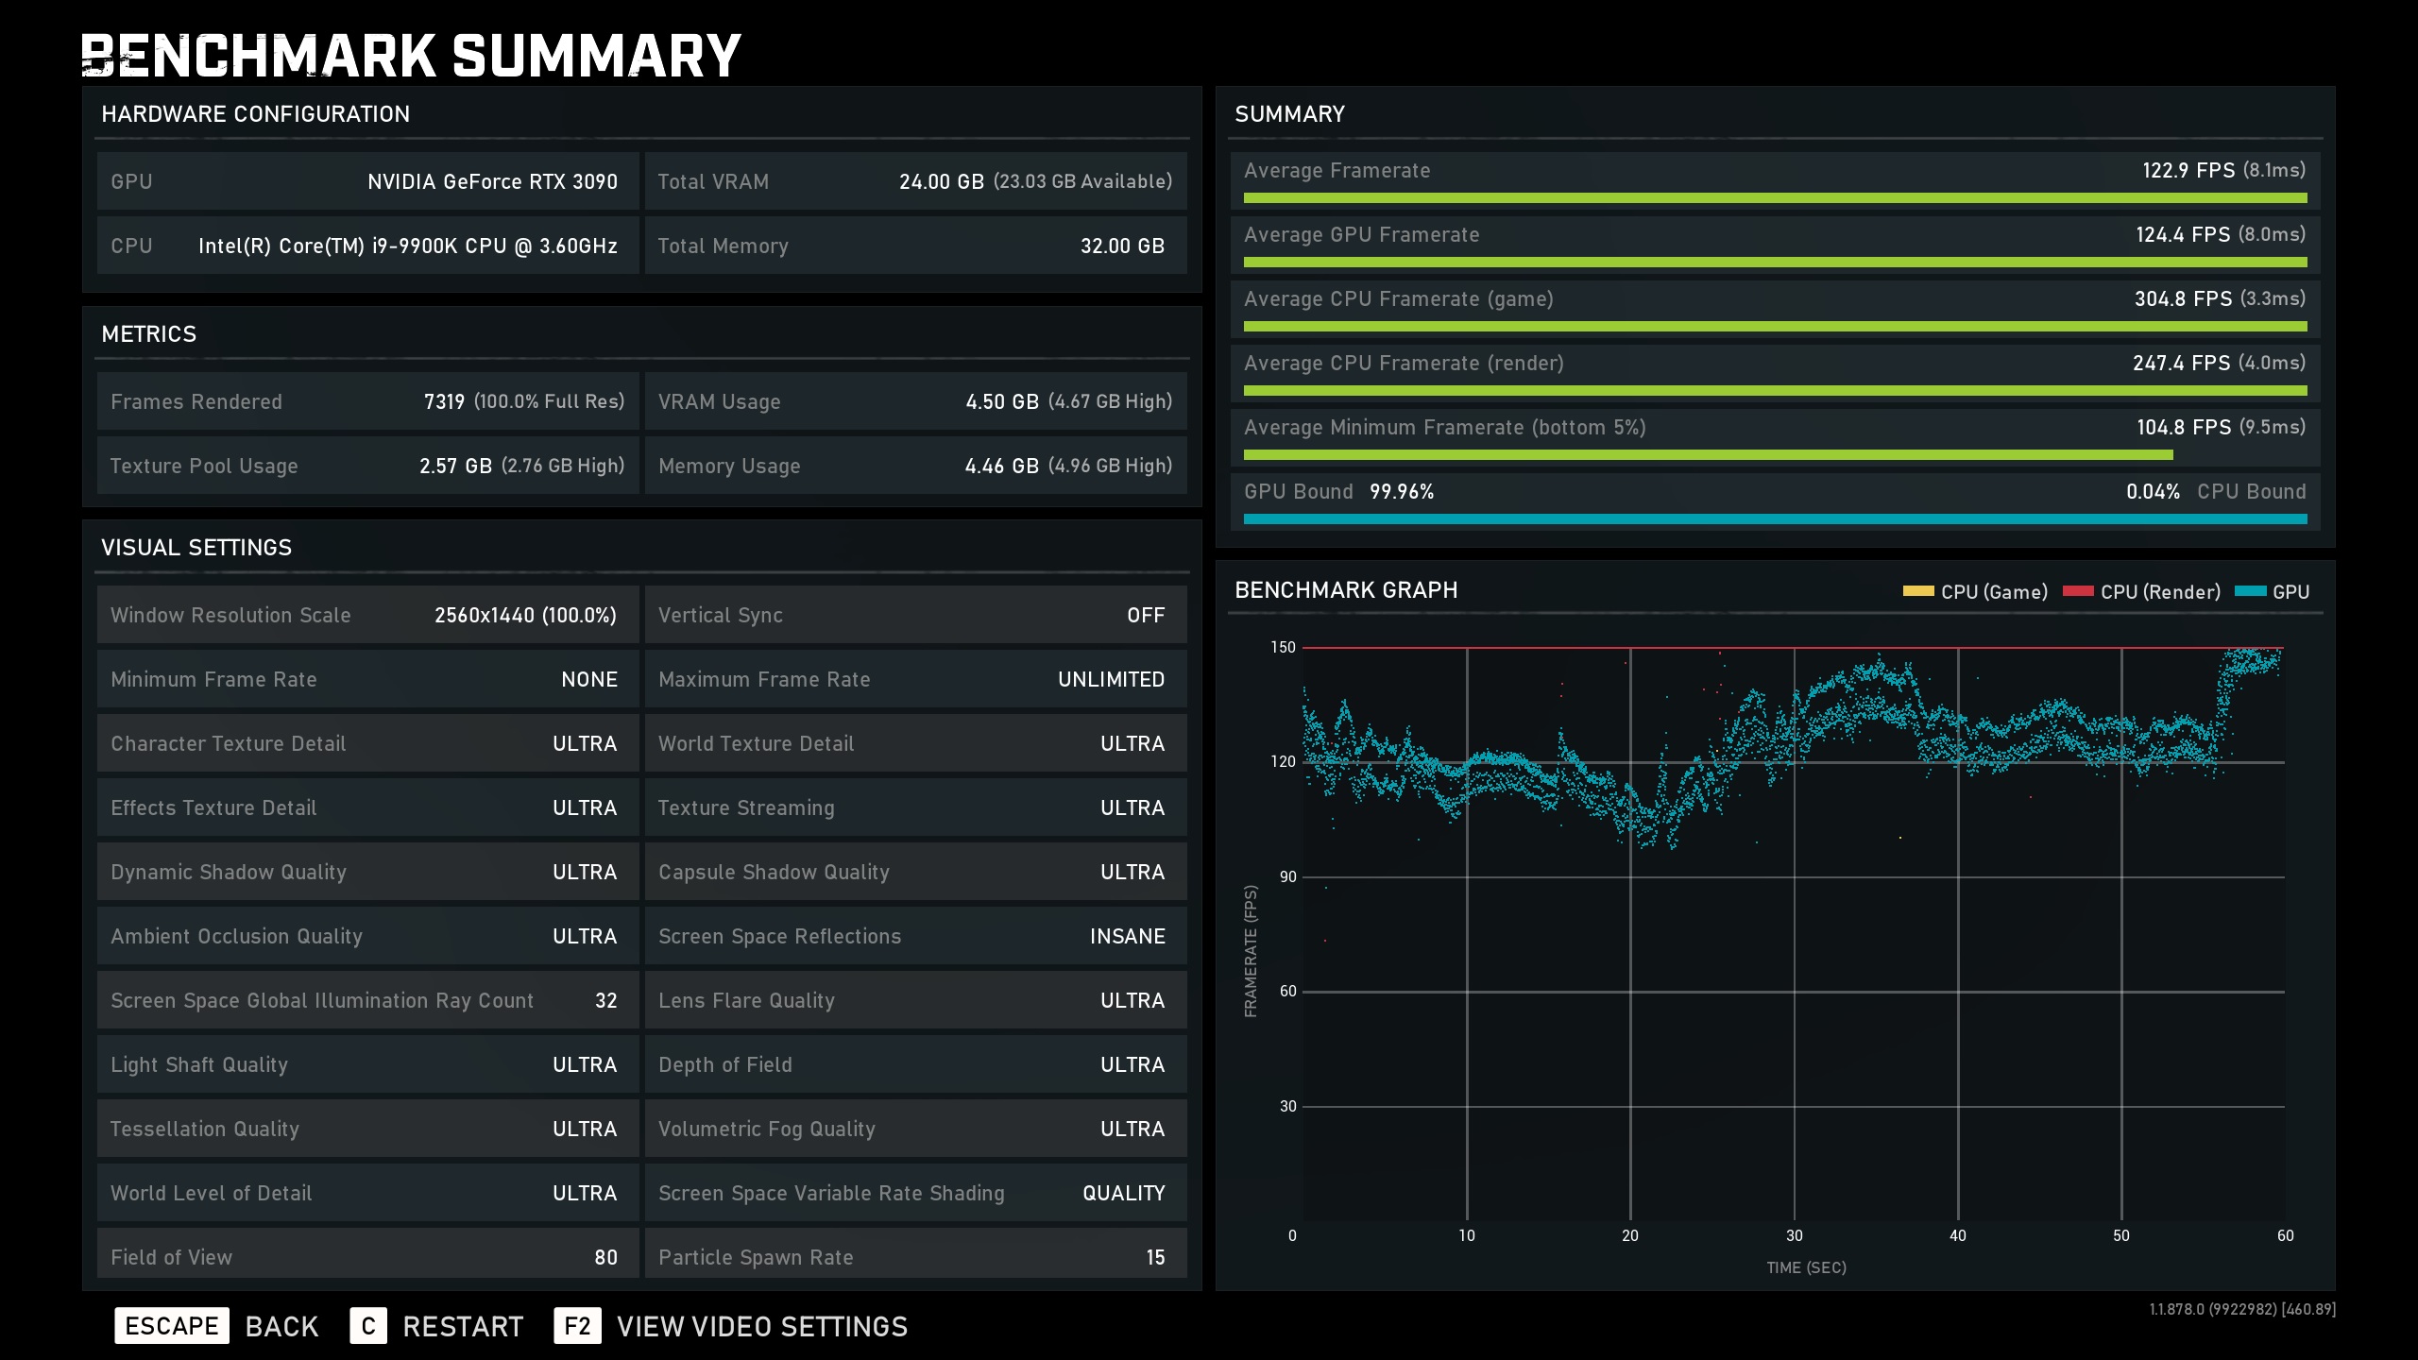
Task: Click the Average Minimum Framerate bar
Action: 1708,455
